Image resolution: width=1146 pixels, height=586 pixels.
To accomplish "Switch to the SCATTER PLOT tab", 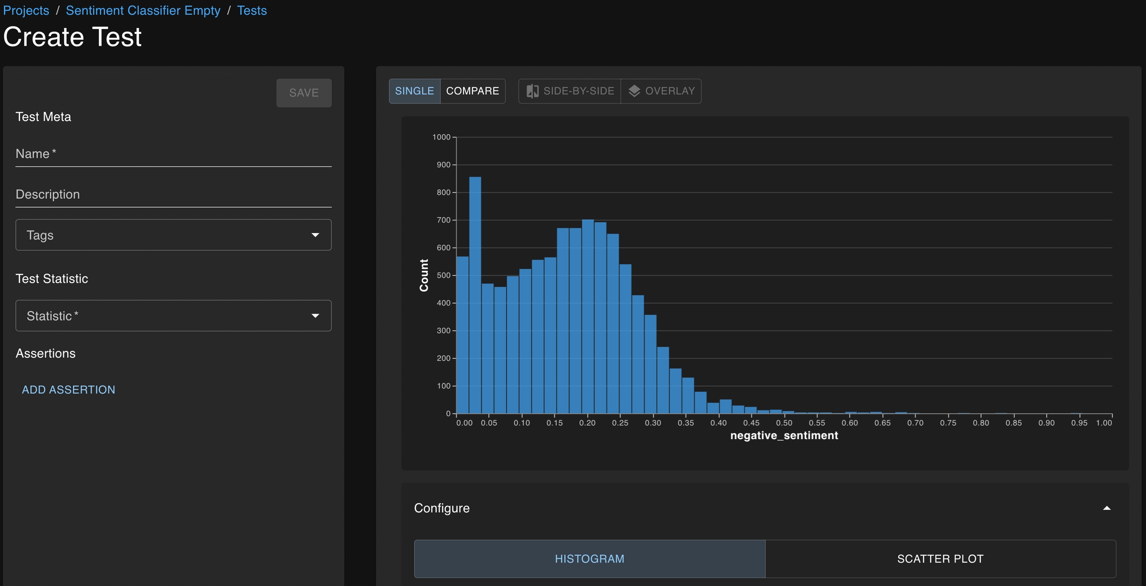I will tap(940, 559).
